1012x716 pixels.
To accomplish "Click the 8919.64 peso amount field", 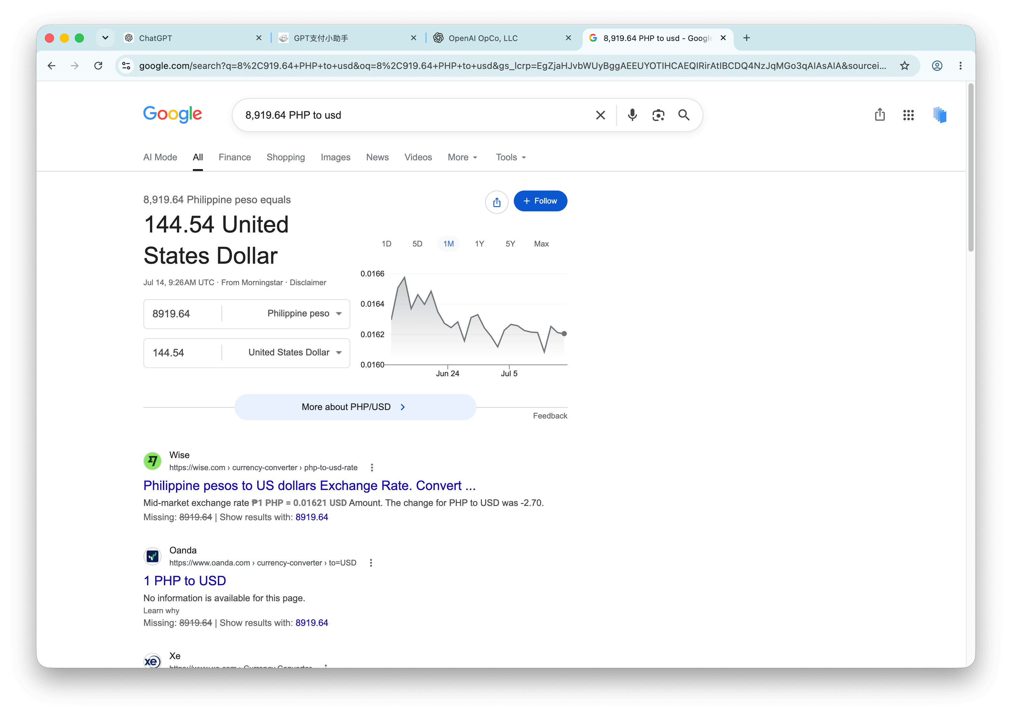I will click(x=182, y=313).
